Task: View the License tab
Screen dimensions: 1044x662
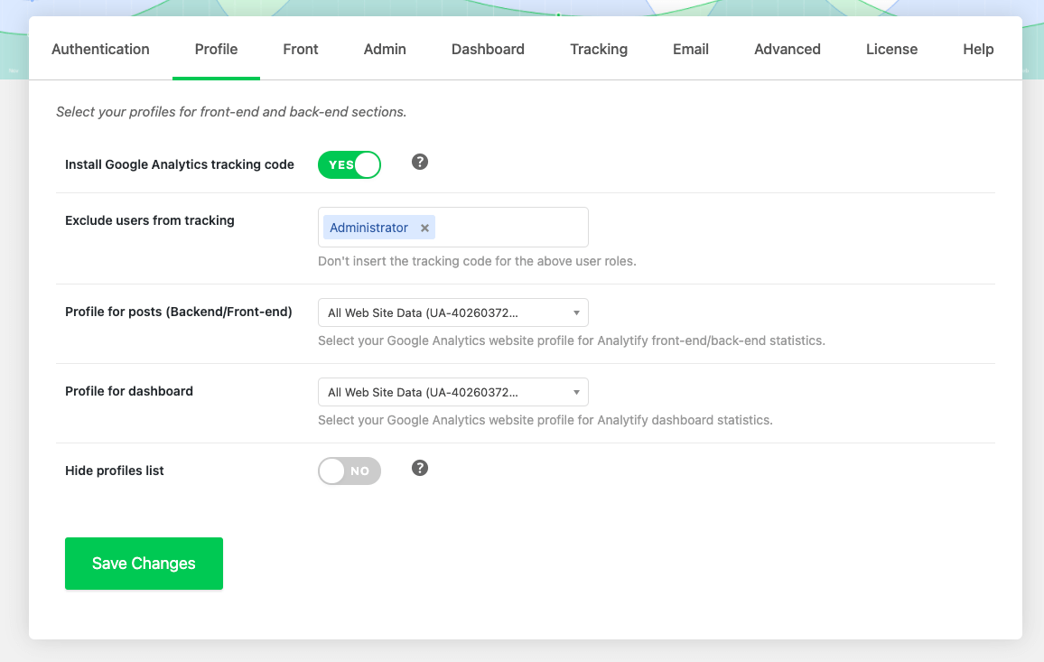Action: coord(891,50)
